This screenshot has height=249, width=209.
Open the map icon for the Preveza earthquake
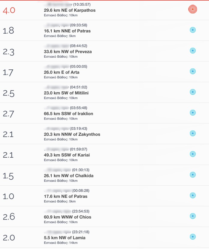193,51
